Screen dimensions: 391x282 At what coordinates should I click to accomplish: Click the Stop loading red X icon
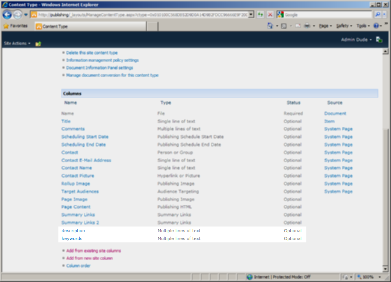pos(270,15)
